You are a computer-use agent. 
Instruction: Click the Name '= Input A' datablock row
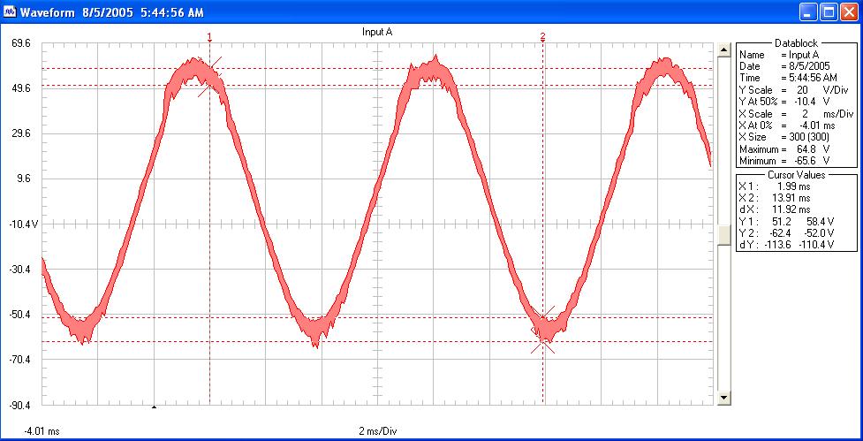pyautogui.click(x=779, y=55)
